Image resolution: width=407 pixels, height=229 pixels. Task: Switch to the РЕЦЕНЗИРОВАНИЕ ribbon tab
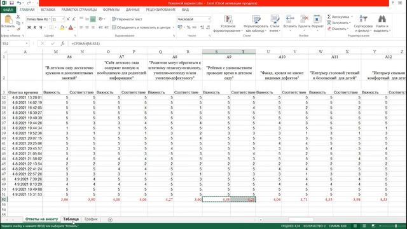pos(161,10)
